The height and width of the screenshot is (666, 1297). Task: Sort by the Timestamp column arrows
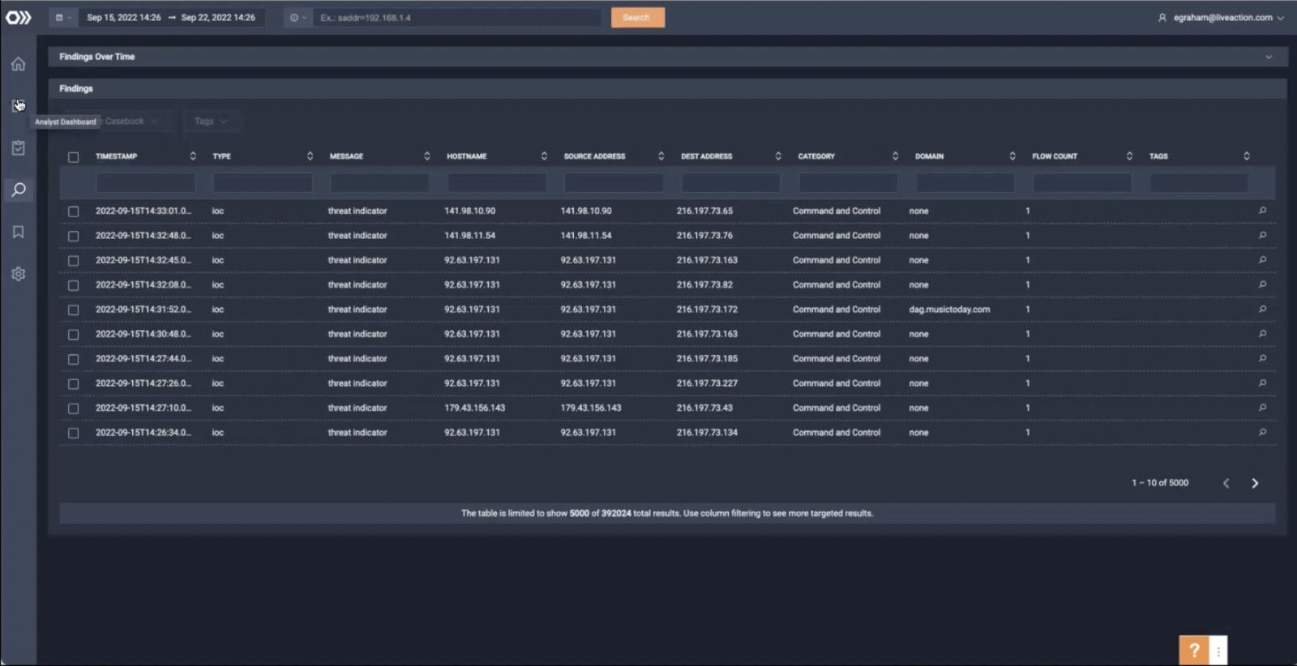pos(193,156)
